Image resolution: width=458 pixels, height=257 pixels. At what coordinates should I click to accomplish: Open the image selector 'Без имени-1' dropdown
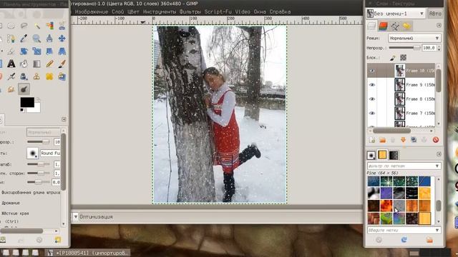coord(396,14)
